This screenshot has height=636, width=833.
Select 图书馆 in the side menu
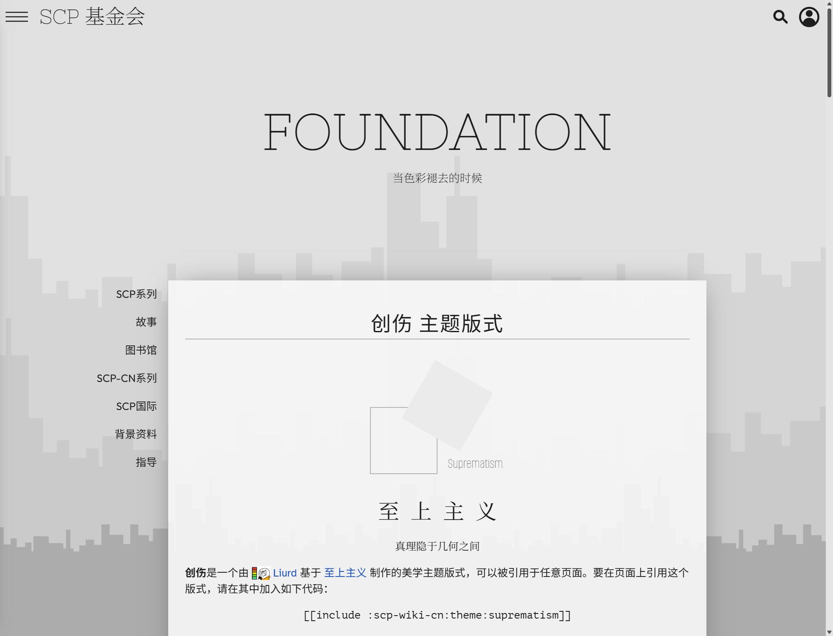coord(141,350)
